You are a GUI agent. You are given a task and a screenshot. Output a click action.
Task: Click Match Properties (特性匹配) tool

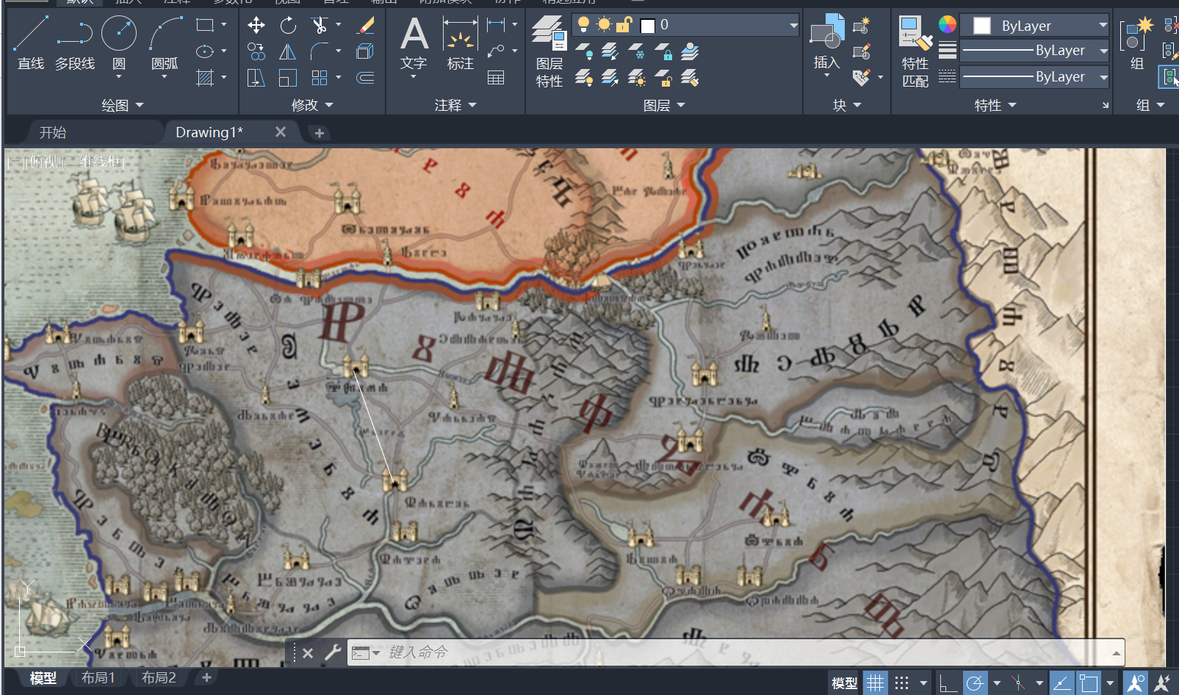pyautogui.click(x=915, y=51)
